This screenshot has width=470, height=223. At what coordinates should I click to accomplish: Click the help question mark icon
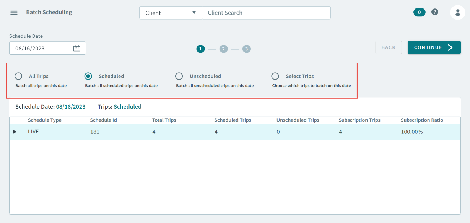pyautogui.click(x=435, y=12)
